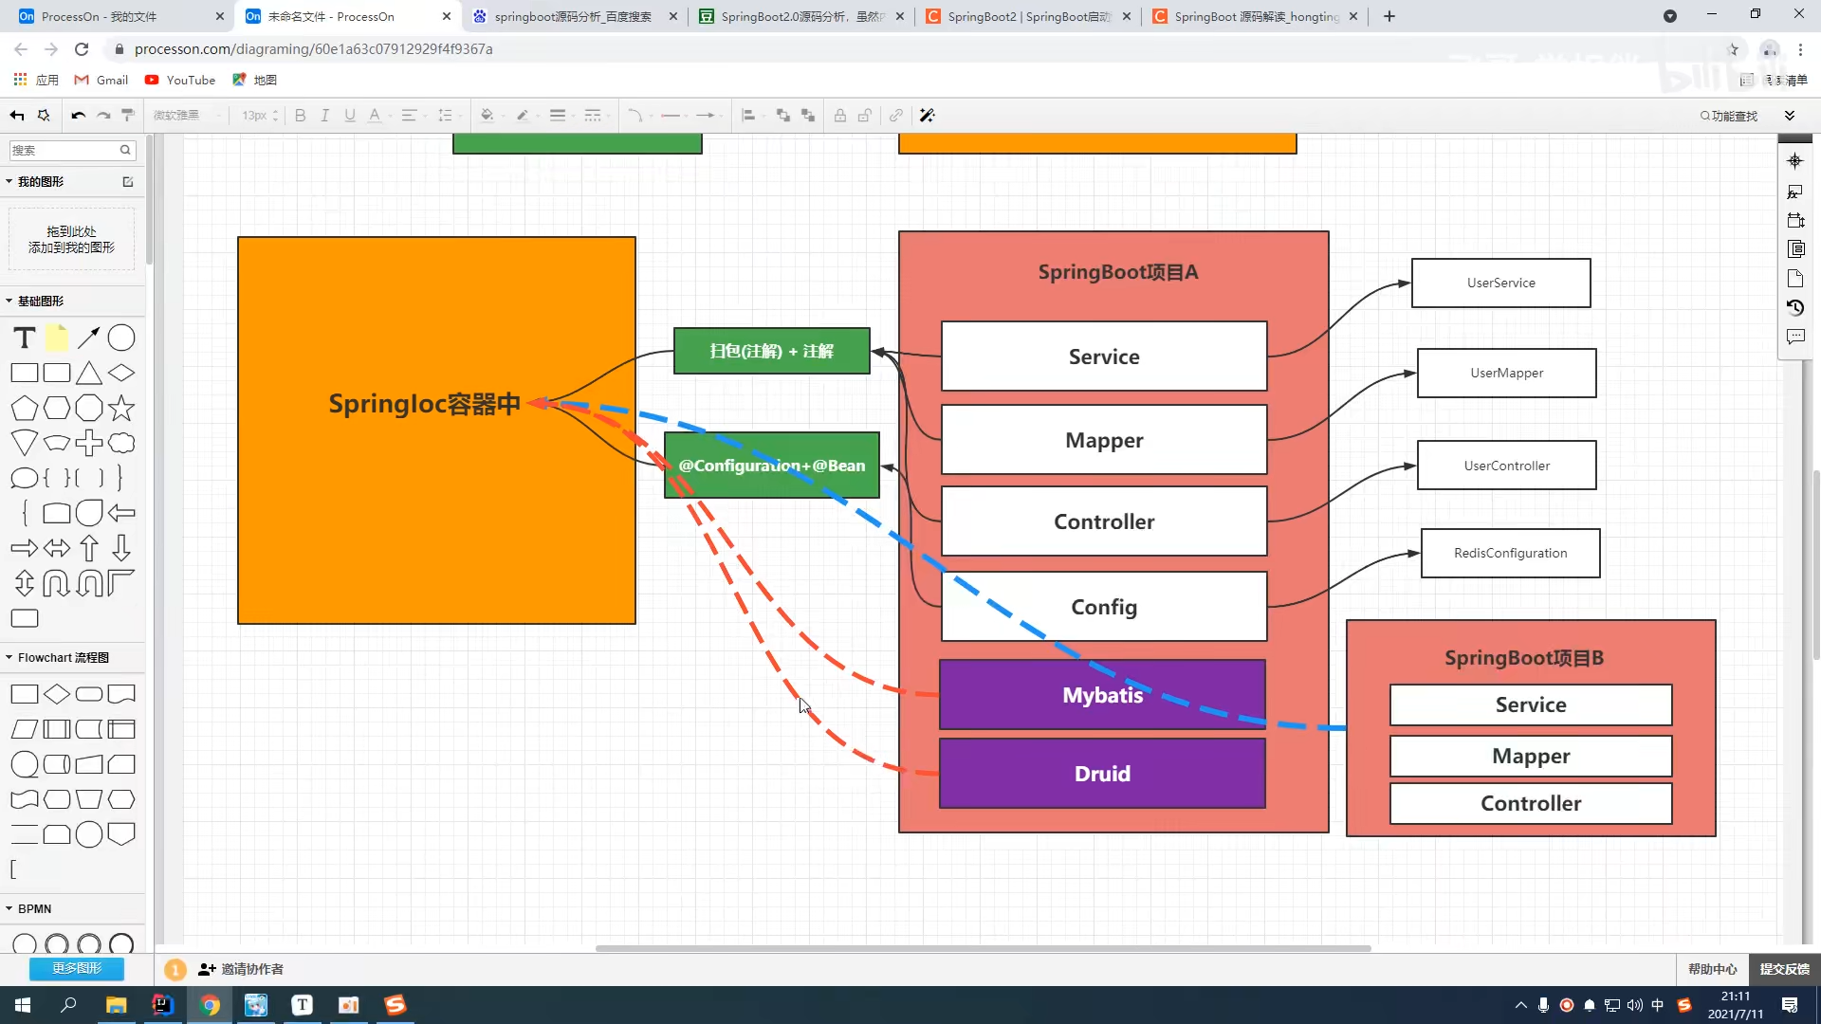Viewport: 1821px width, 1024px height.
Task: Open the shape size metrics panel icon
Action: (x=1795, y=220)
